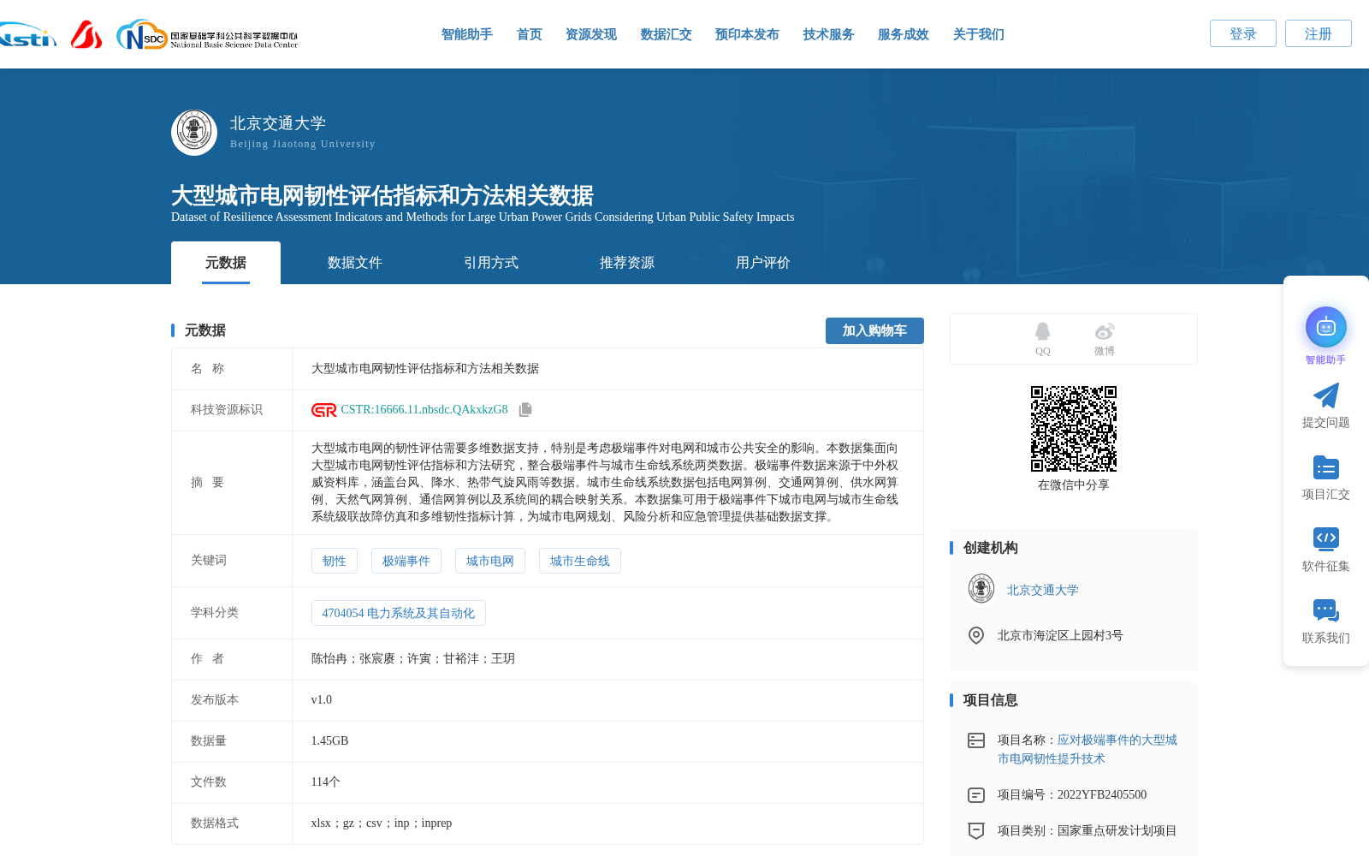Open the 服务成效 menu
The width and height of the screenshot is (1369, 856).
[x=904, y=34]
